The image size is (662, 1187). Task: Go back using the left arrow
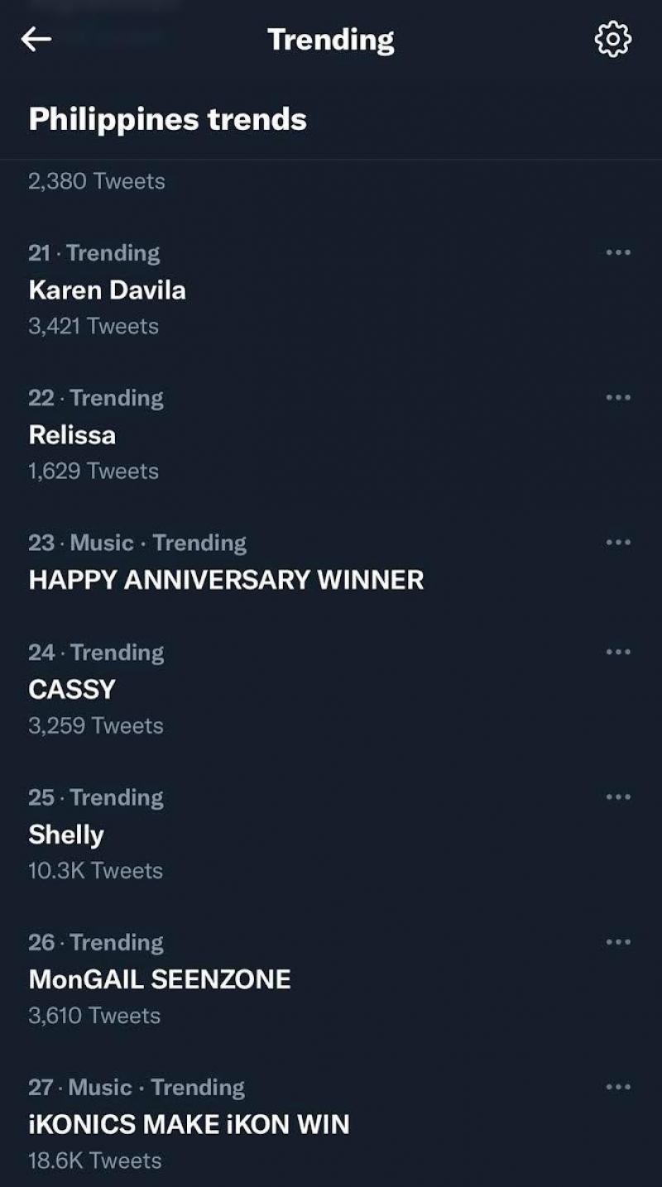click(36, 39)
